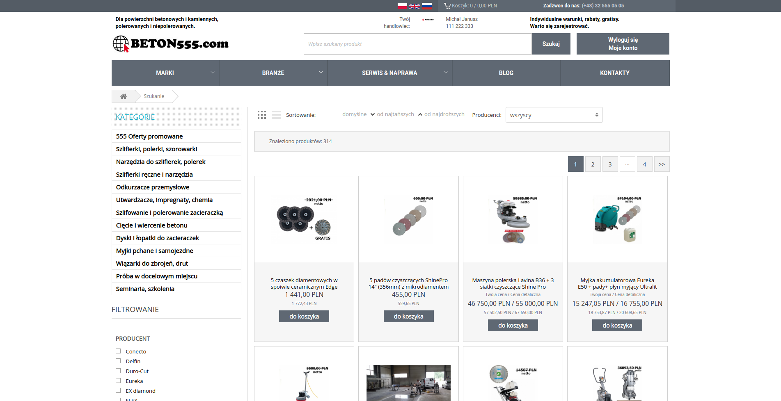The image size is (781, 401).
Task: Click the Szukaj button
Action: (551, 44)
